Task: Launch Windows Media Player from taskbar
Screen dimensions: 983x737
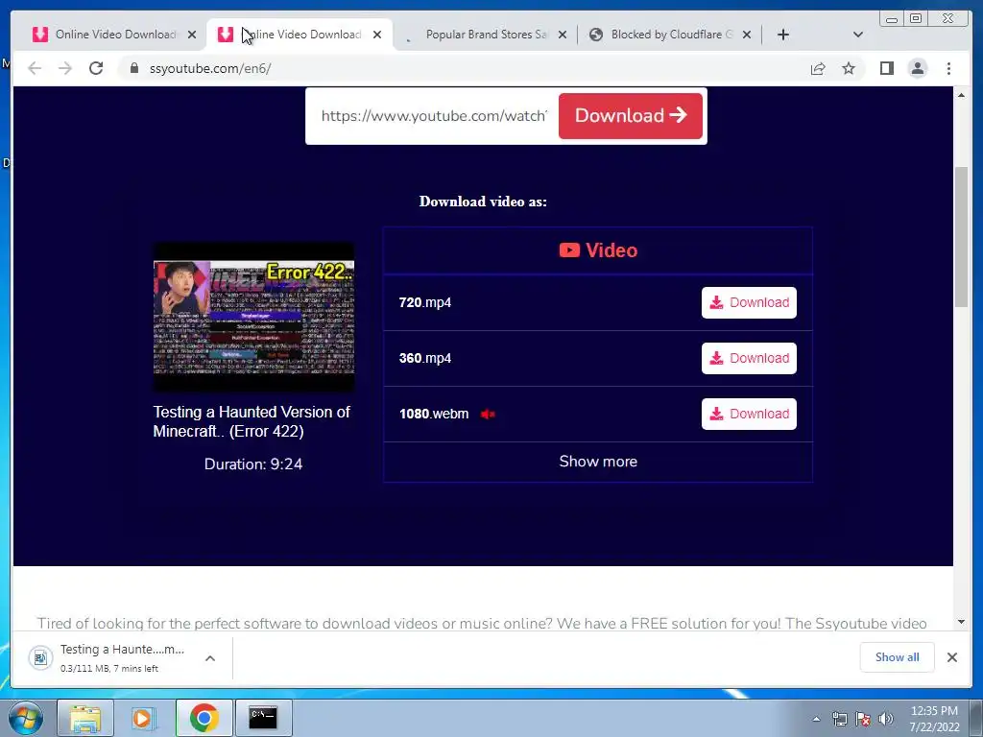Action: [144, 718]
